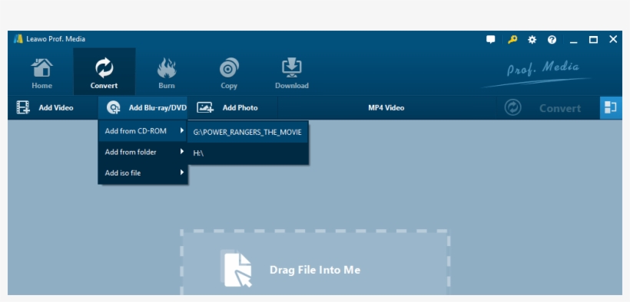Open the Download module
Image resolution: width=630 pixels, height=302 pixels.
point(292,73)
